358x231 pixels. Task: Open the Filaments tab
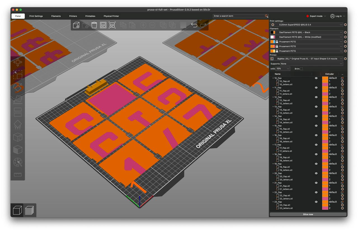pos(56,16)
